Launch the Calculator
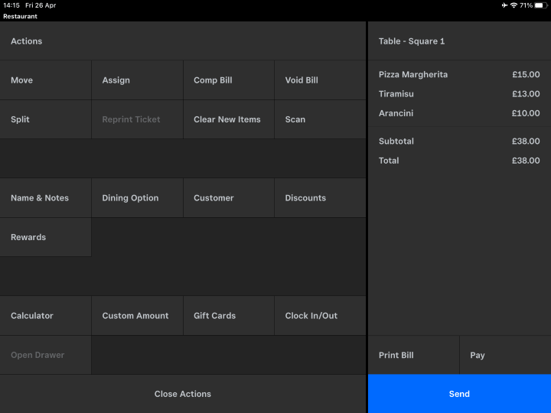The height and width of the screenshot is (413, 551). click(x=45, y=316)
